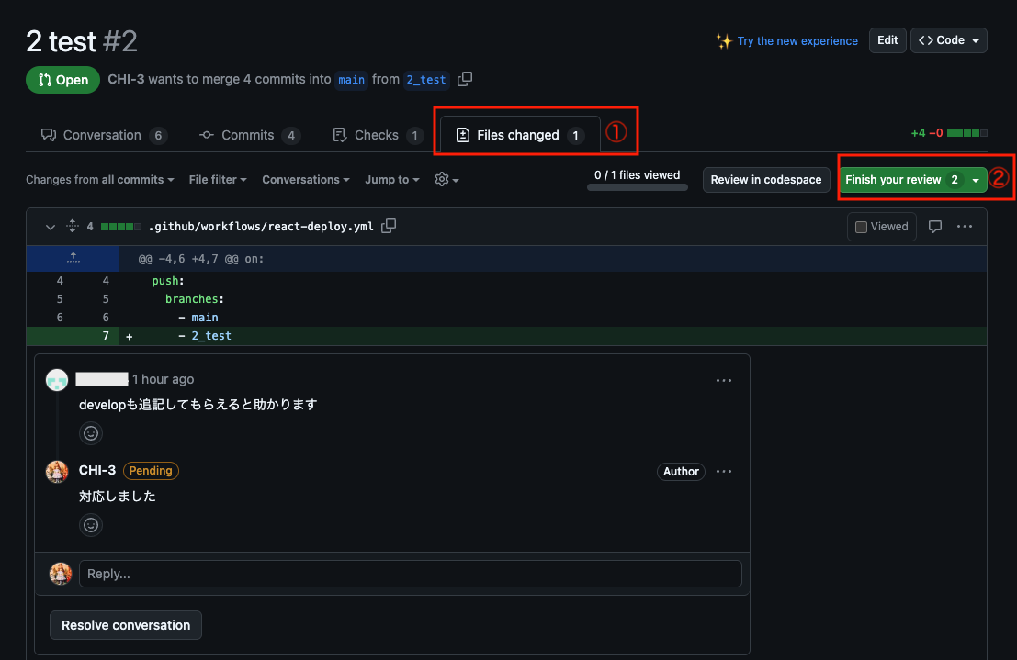Click expand-all lines icon beside file name

73,226
